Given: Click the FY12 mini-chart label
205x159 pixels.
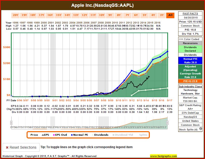Looking at the screenshot, I should tap(128, 127).
